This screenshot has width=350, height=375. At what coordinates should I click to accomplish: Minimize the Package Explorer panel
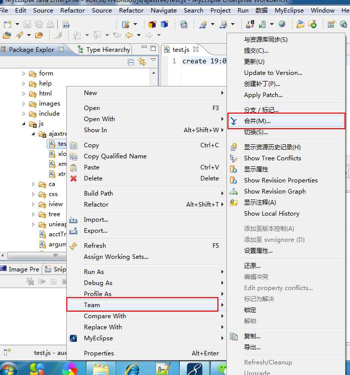[x=144, y=47]
